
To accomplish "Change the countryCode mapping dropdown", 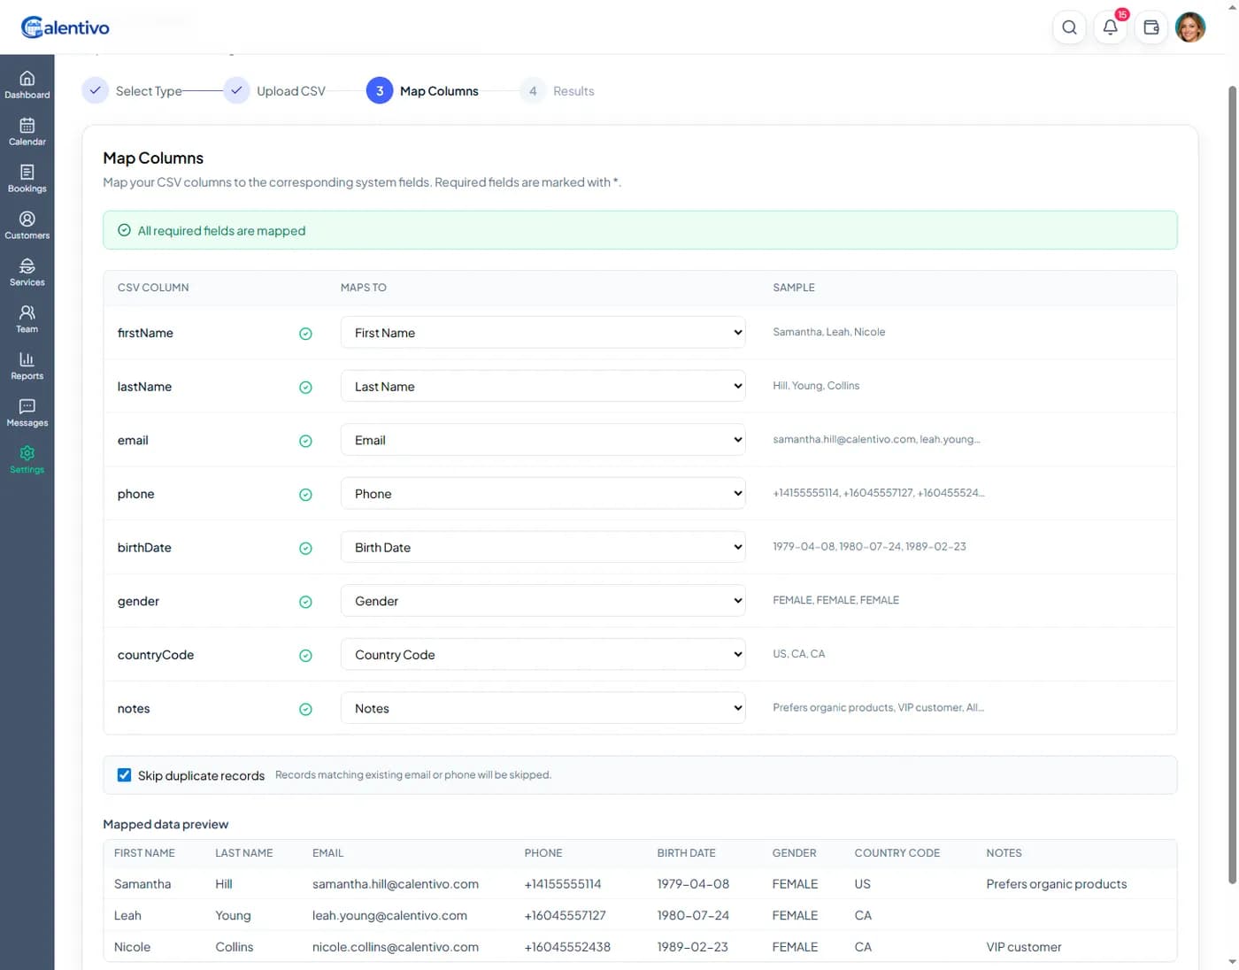I will click(x=543, y=655).
